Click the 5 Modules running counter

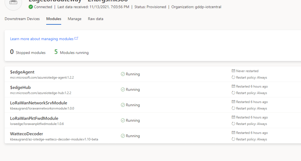click(71, 52)
